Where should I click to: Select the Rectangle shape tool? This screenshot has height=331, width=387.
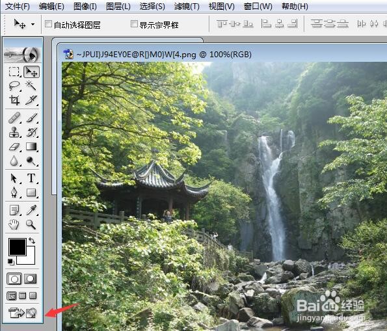click(x=31, y=192)
